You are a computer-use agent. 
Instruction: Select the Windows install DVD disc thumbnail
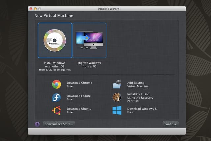tap(55, 41)
